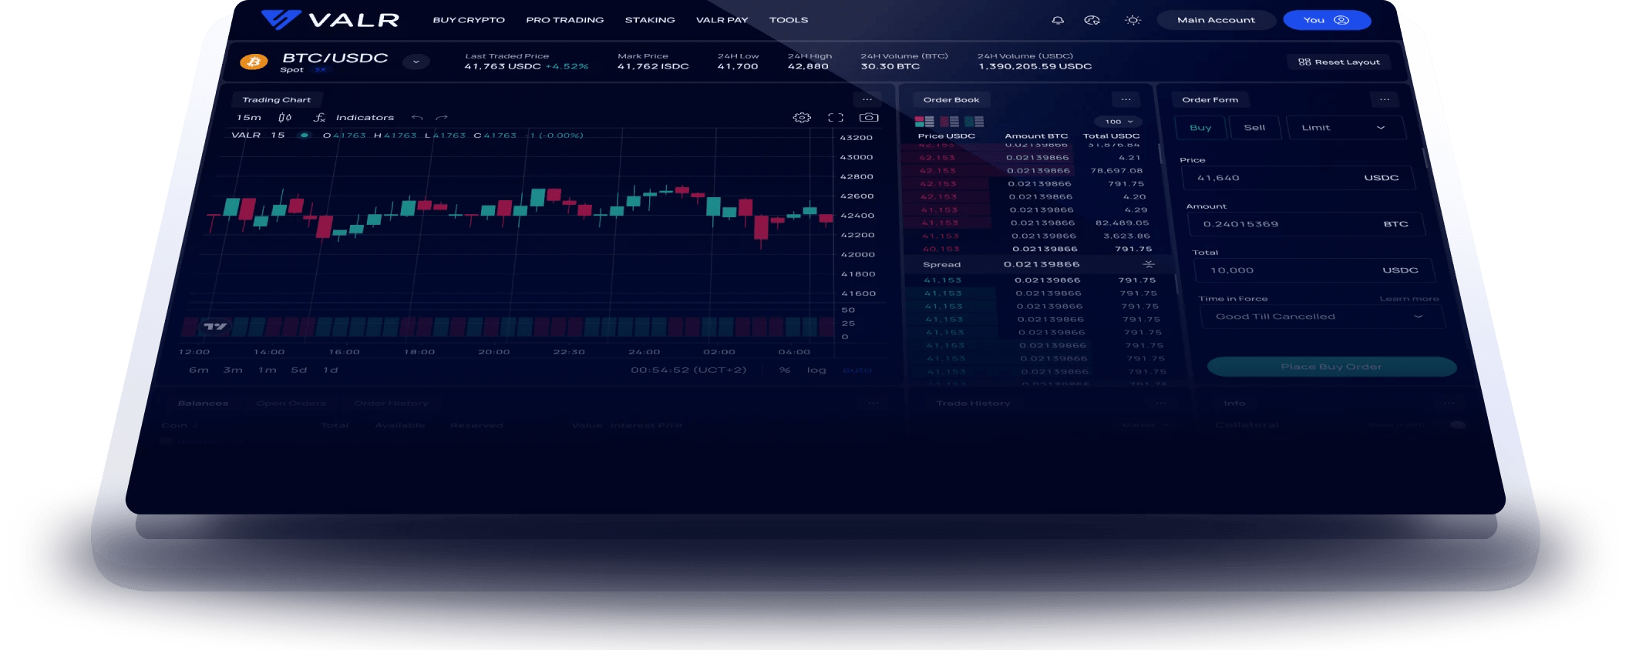Screen dimensions: 1629x650
Task: Click the Main Account button
Action: 1216,20
